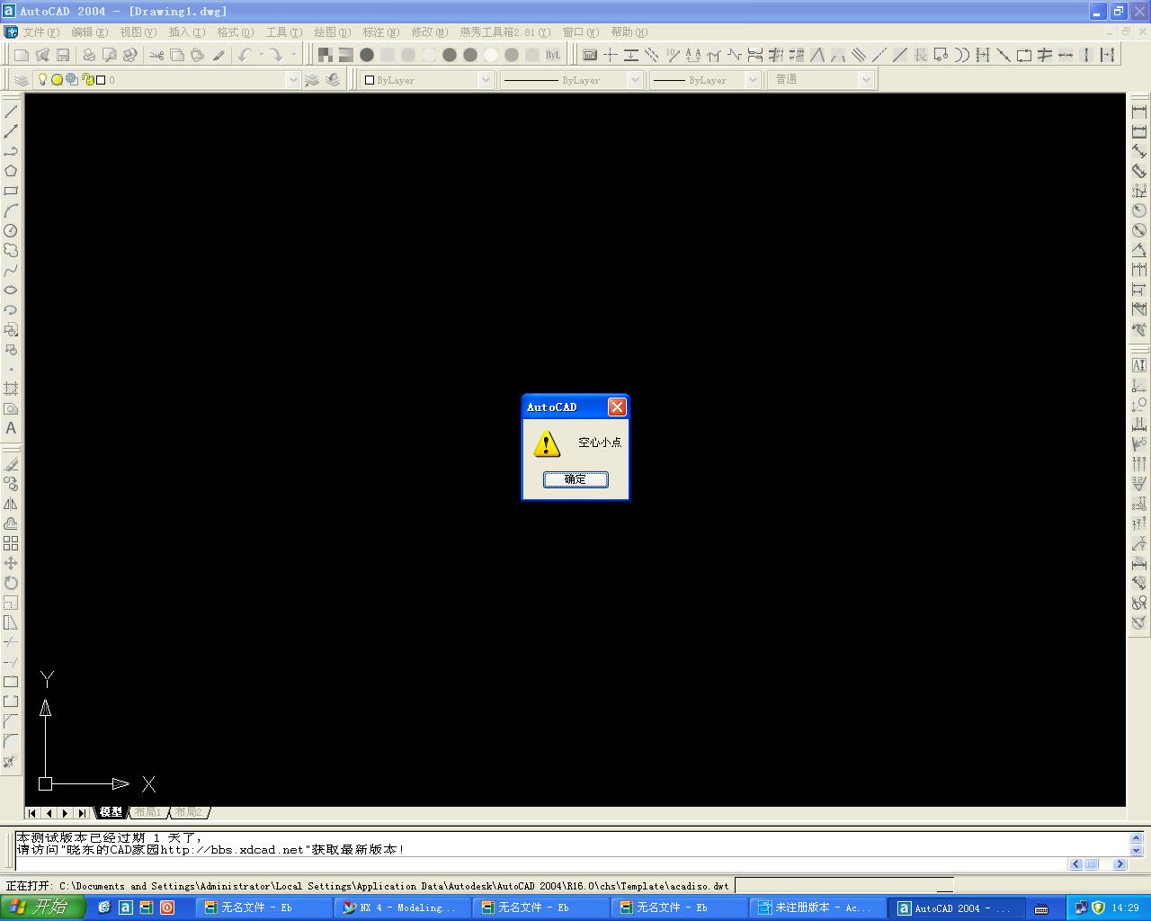Viewport: 1151px width, 921px height.
Task: Open the 标注(N) menu
Action: pos(380,32)
